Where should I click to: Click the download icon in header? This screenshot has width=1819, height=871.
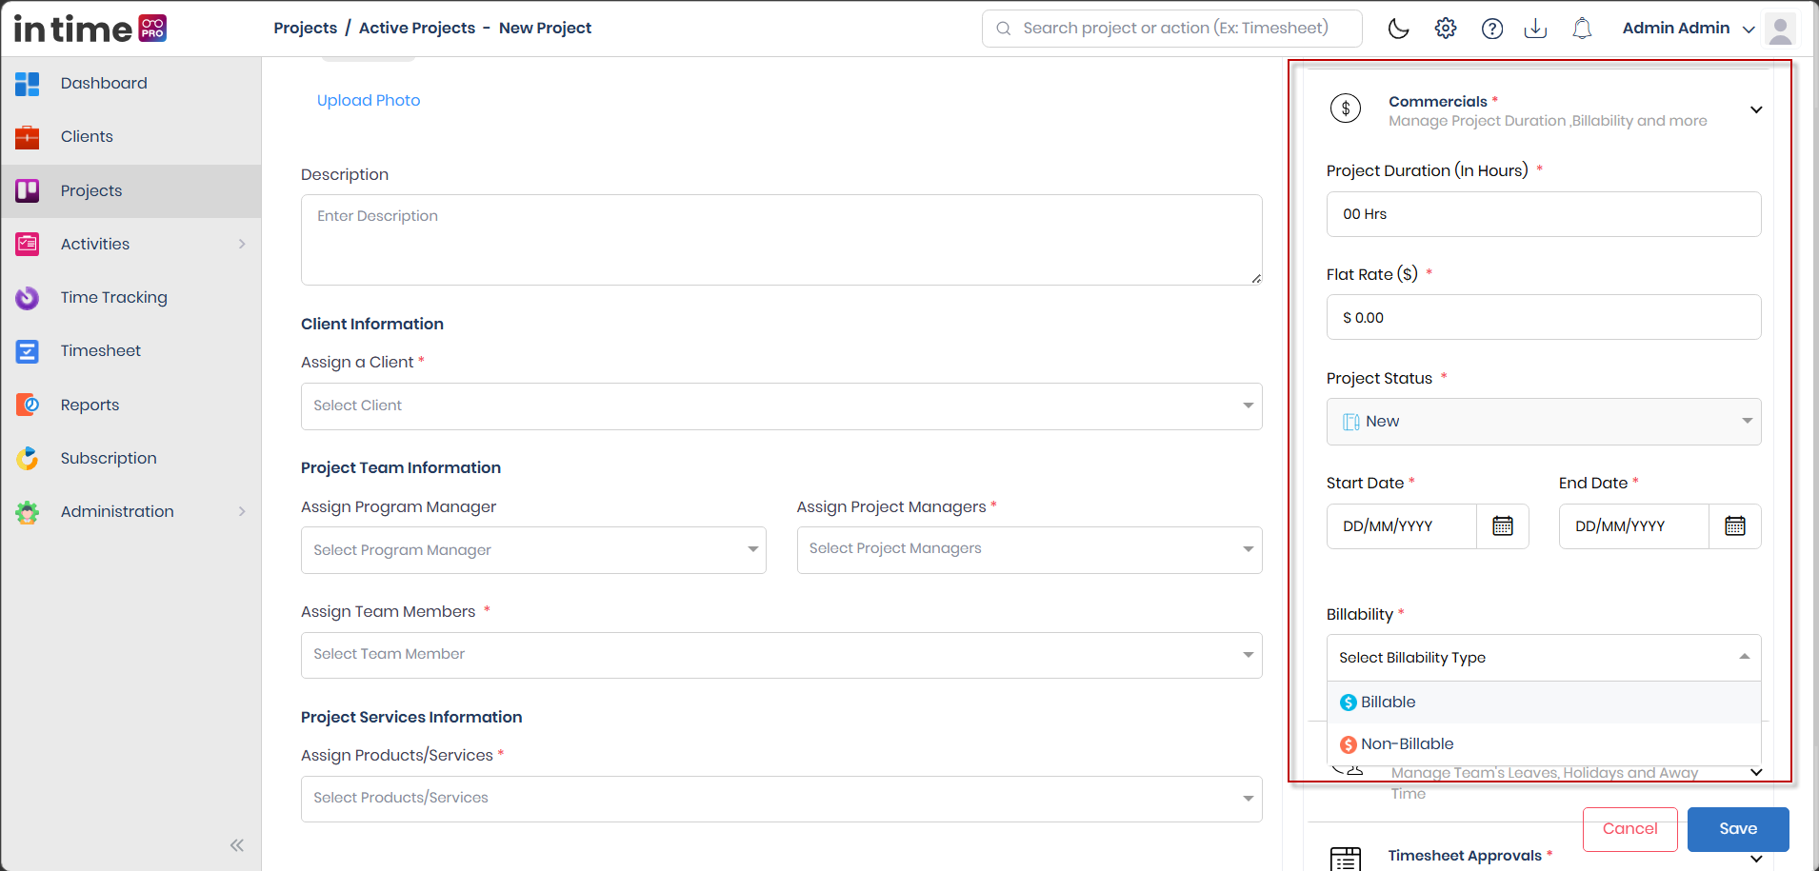[1535, 29]
